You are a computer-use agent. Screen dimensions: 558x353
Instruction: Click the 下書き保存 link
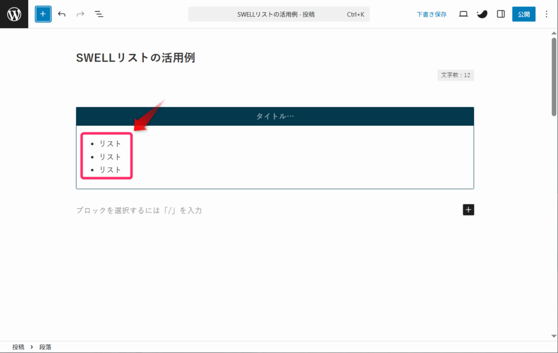tap(432, 14)
